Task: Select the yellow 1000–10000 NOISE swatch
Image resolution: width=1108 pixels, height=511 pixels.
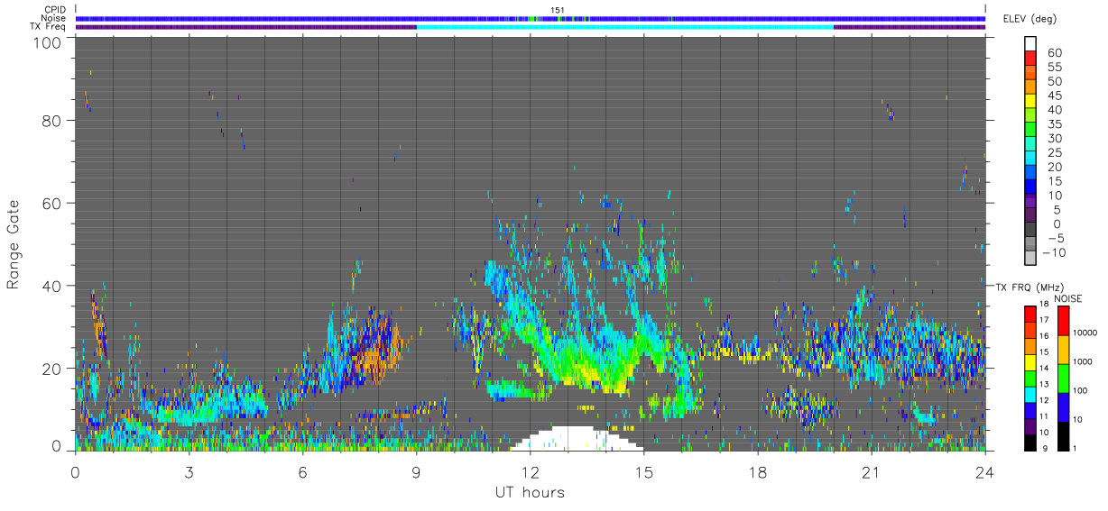Action: [x=1063, y=349]
